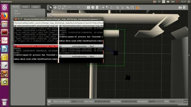191x107 pixels.
Task: Click the paste icon in Gazebo toolbar
Action: pyautogui.click(x=122, y=7)
